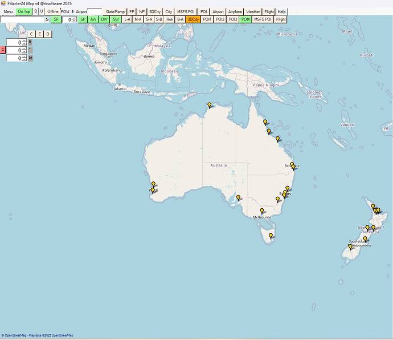Screen dimensions: 393x340
Task: Click the Heli filter button
Action: 170,19
